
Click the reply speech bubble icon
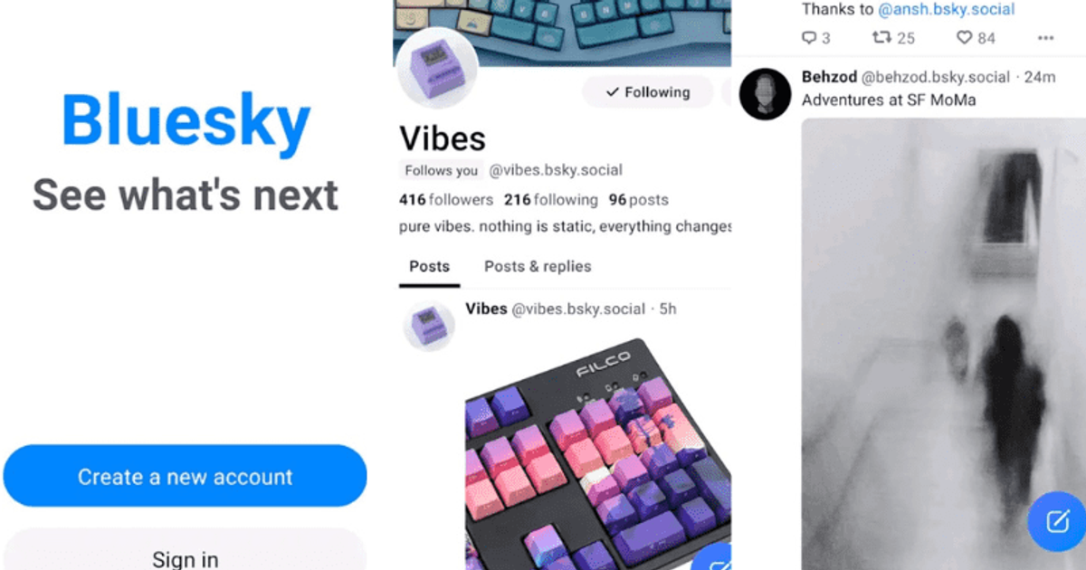809,38
